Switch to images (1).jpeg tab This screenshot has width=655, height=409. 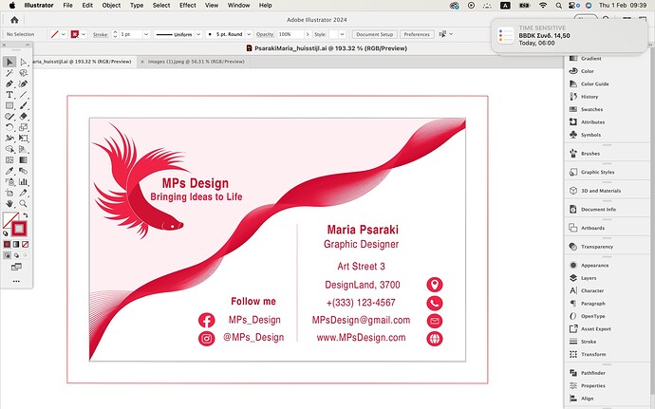click(196, 62)
